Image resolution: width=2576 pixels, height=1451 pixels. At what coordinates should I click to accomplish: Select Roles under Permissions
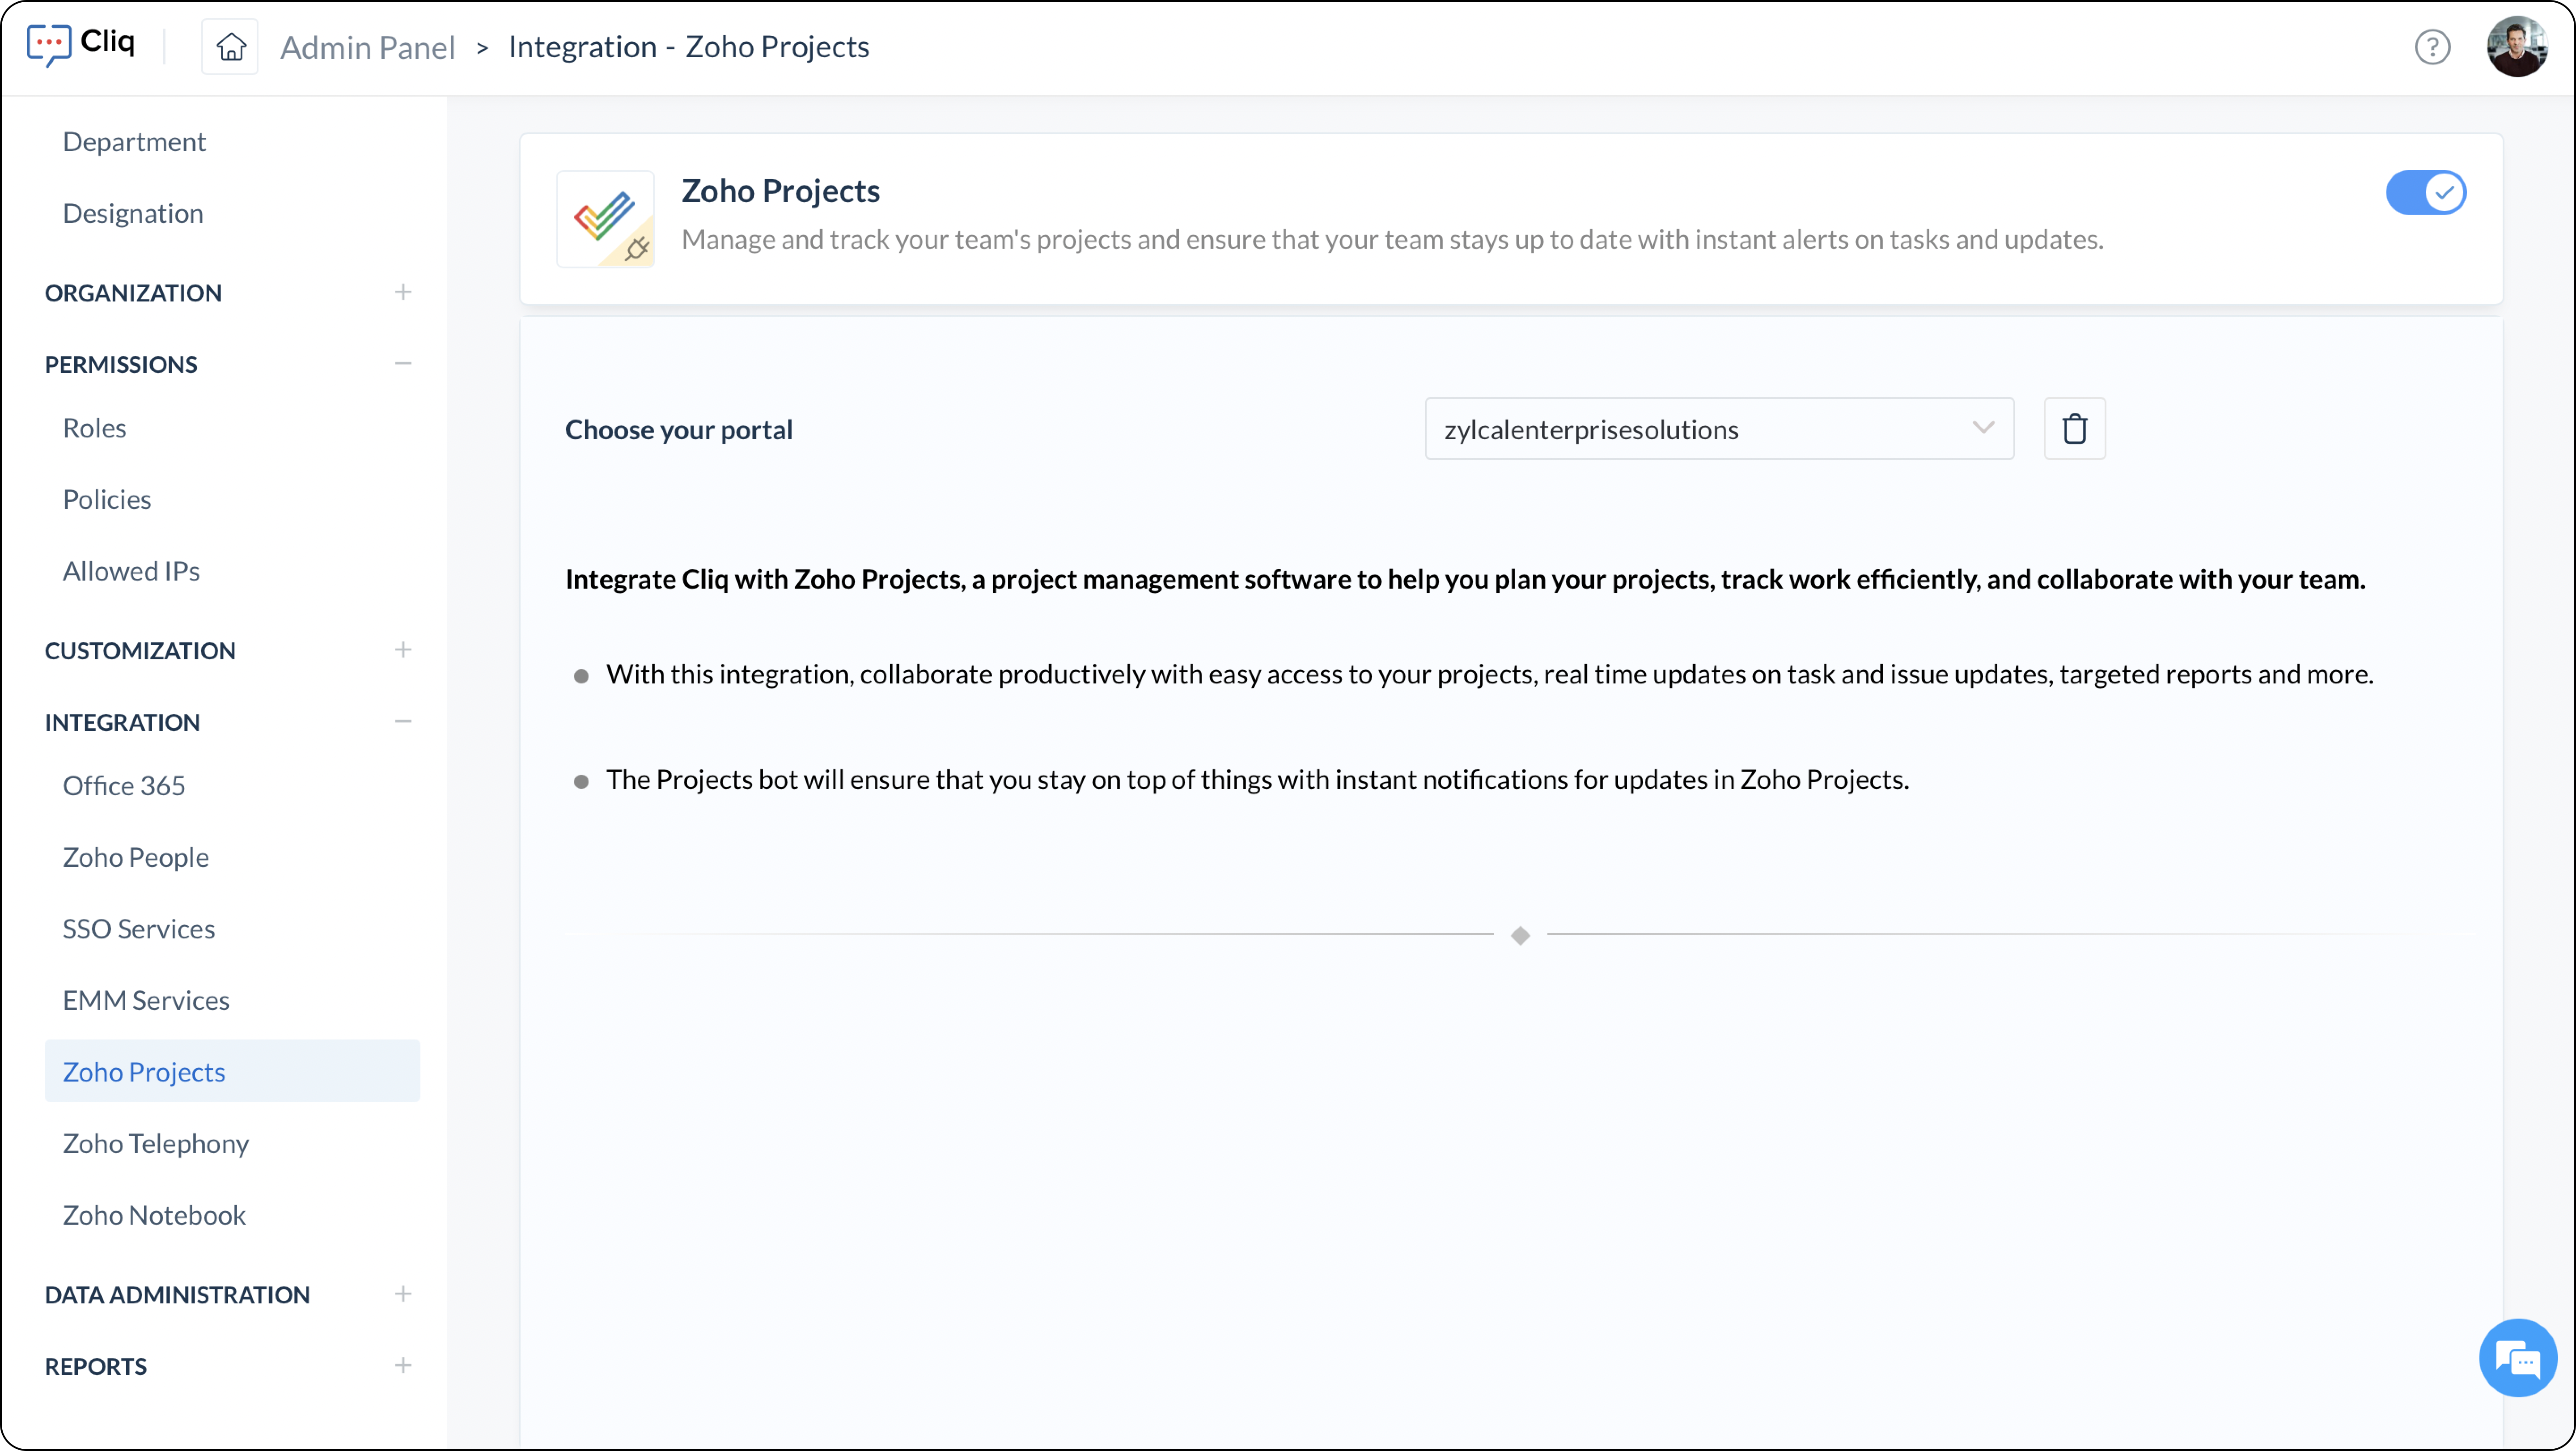pos(94,428)
